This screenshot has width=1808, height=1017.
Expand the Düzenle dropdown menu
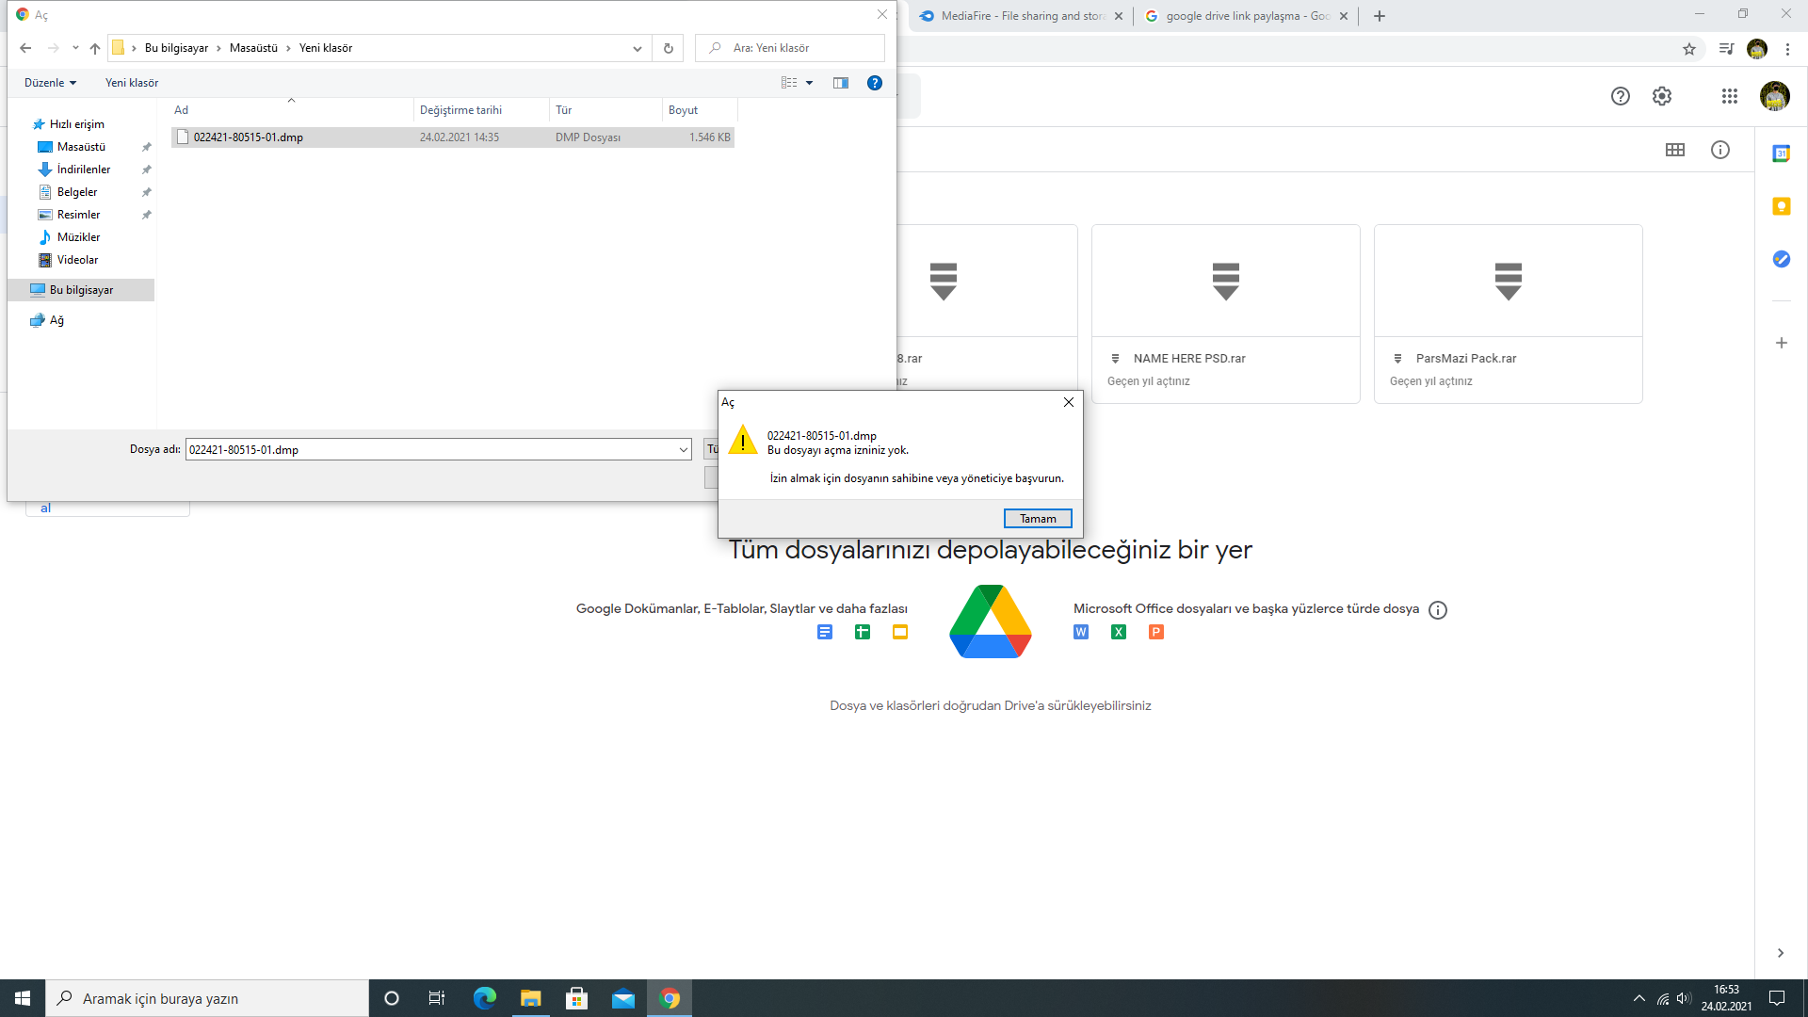click(x=50, y=83)
